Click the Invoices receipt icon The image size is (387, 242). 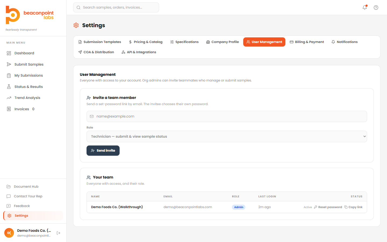(9, 109)
